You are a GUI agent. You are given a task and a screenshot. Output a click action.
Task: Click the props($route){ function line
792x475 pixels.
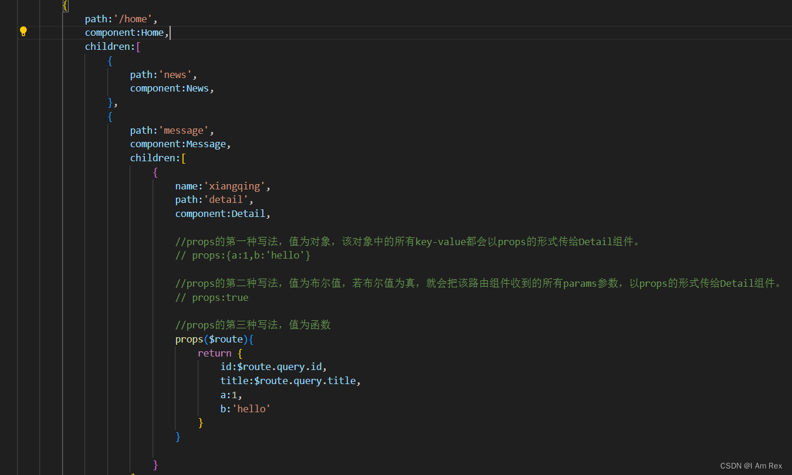tap(215, 340)
